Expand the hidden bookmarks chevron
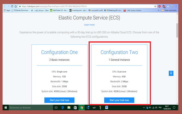 pos(159,10)
